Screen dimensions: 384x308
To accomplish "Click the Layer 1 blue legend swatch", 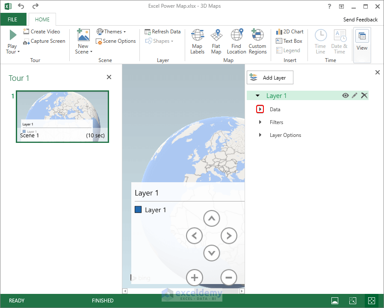I will pyautogui.click(x=138, y=210).
